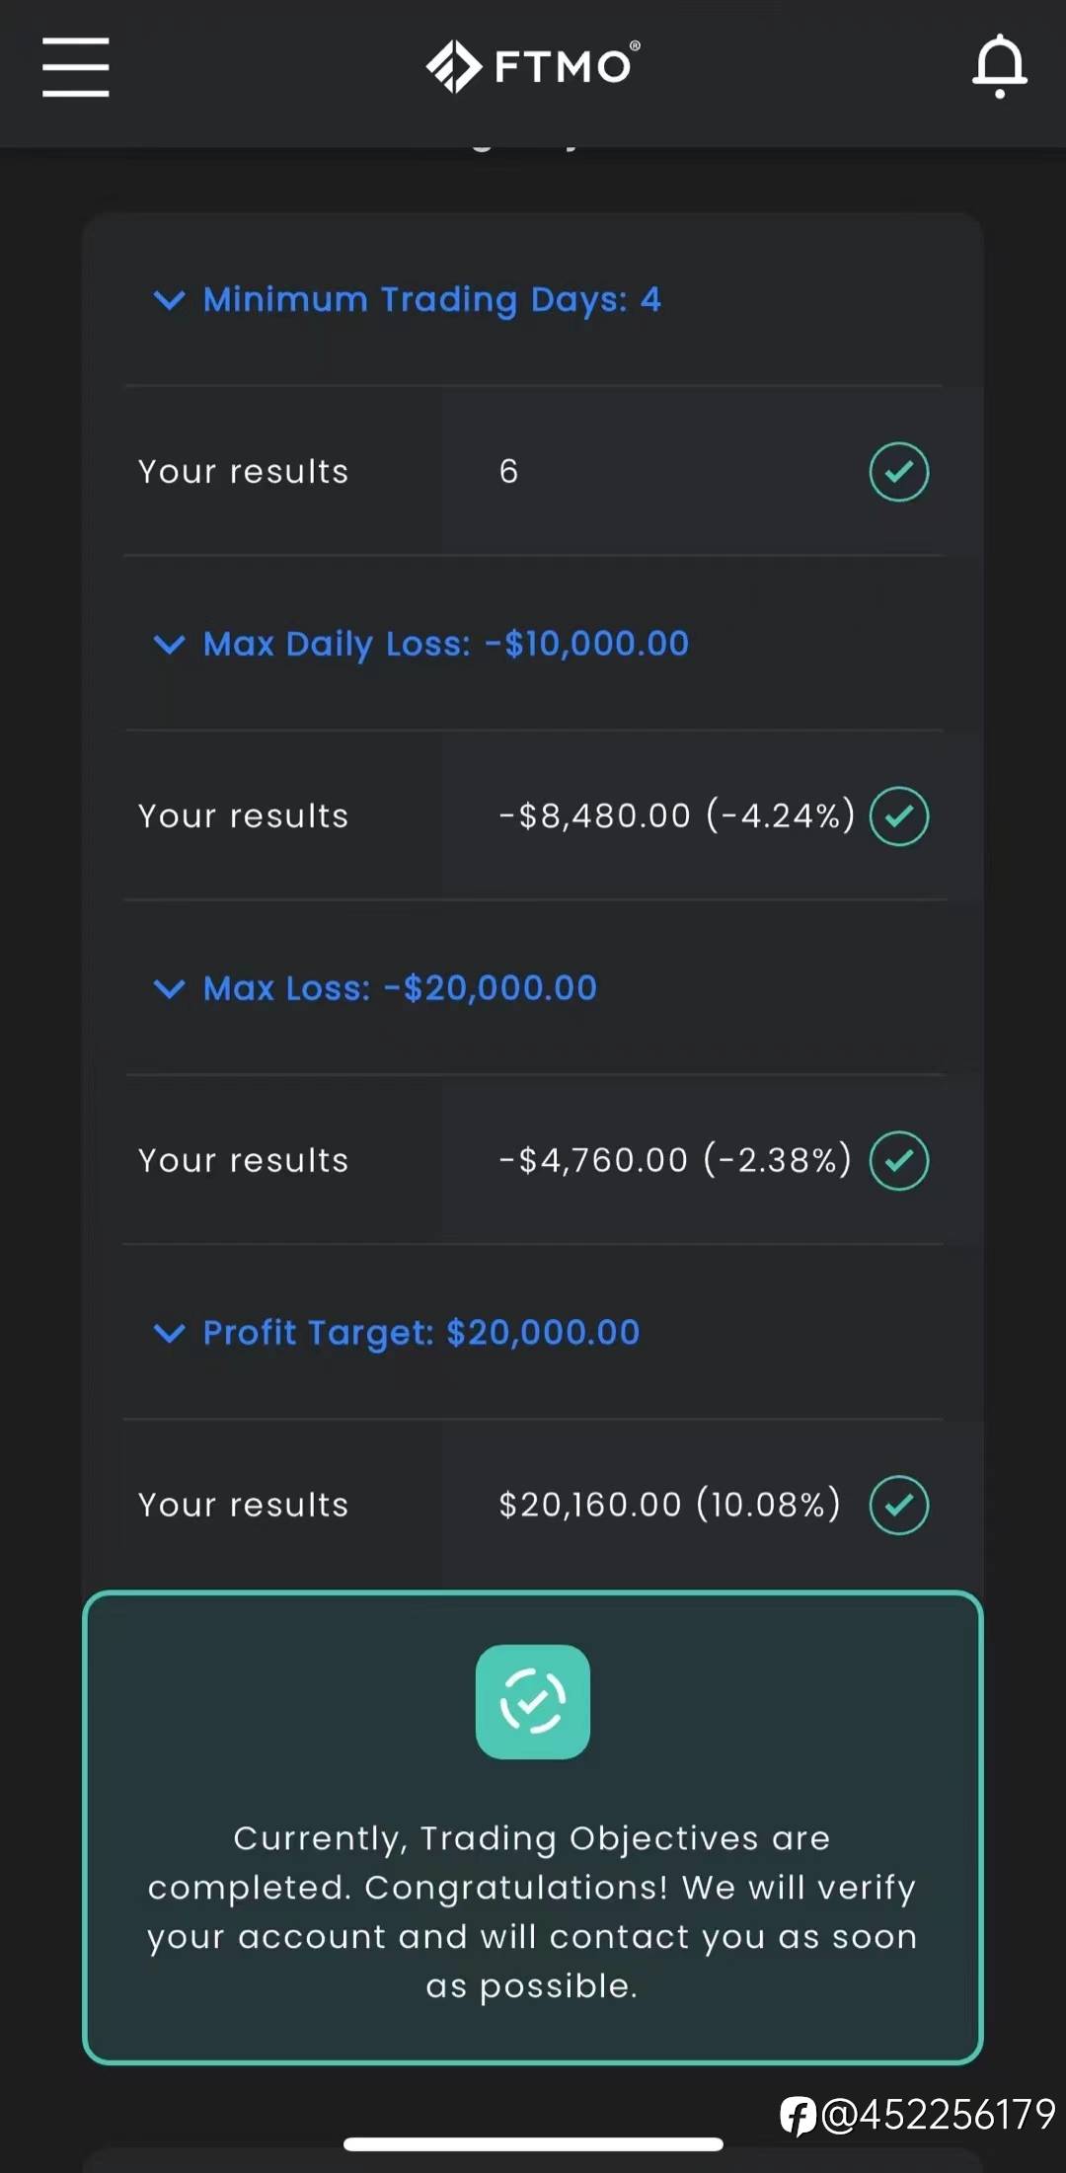Click the objectives completed badge icon
The image size is (1066, 2173).
[x=533, y=1701]
